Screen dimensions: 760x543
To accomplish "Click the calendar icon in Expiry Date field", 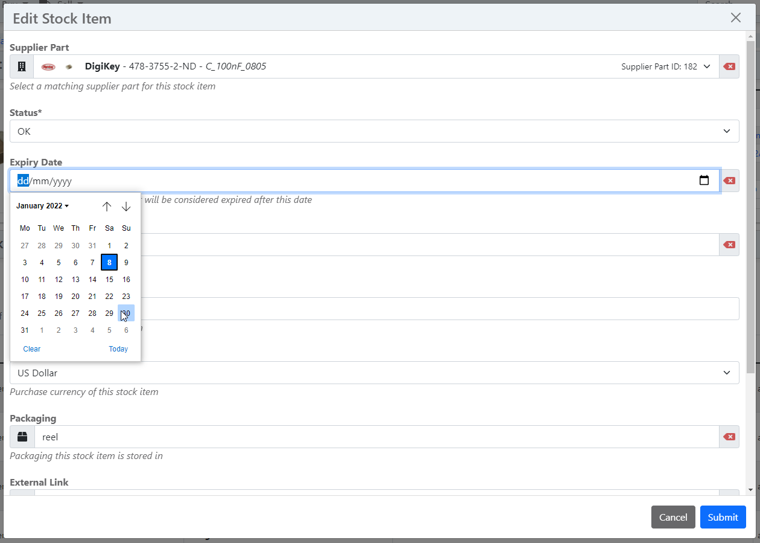I will pyautogui.click(x=704, y=181).
